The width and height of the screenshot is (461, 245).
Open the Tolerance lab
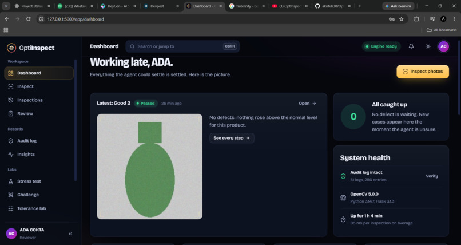pyautogui.click(x=39, y=208)
